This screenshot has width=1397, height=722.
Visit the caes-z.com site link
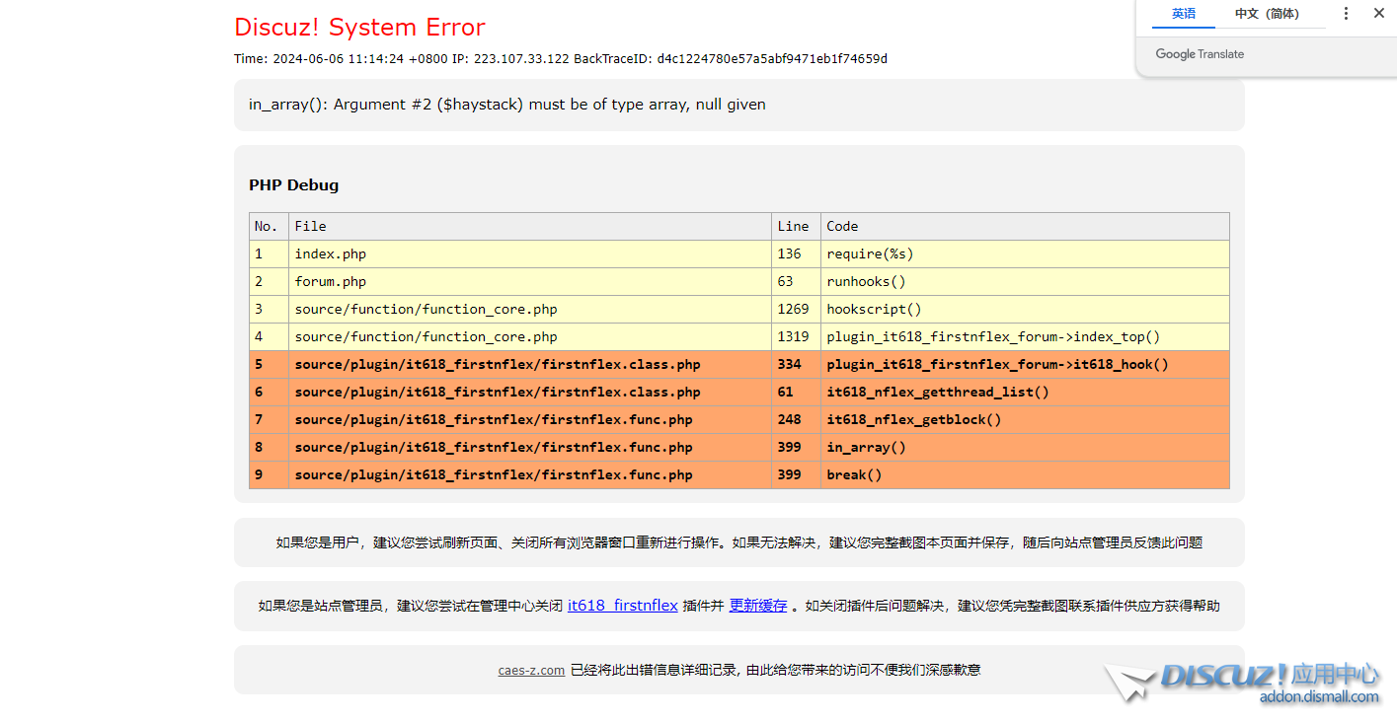pos(531,670)
